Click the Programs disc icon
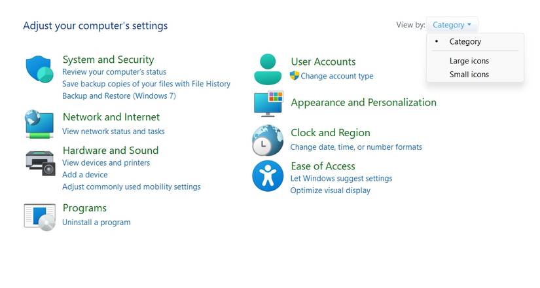540x288 pixels. (x=39, y=217)
